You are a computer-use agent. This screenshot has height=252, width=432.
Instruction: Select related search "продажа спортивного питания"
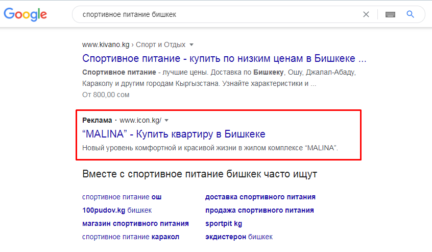(x=259, y=211)
